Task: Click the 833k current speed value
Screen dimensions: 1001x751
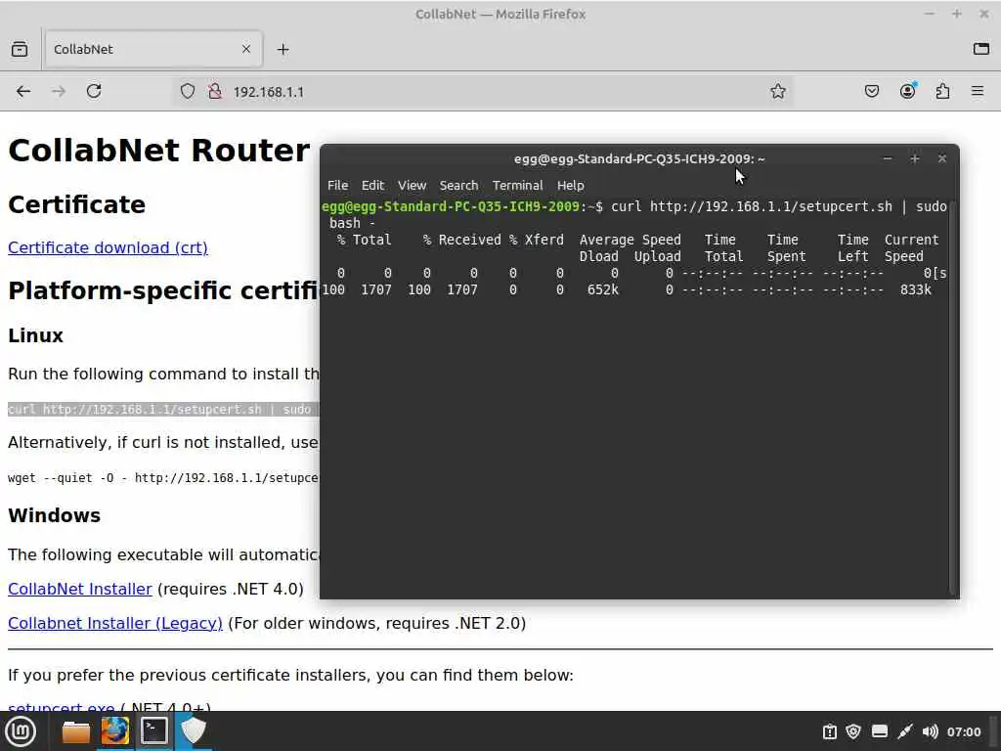Action: [915, 289]
